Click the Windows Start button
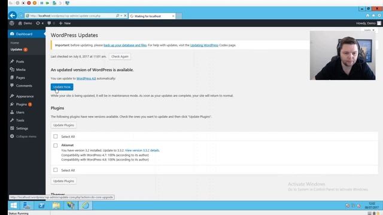 click(x=14, y=205)
